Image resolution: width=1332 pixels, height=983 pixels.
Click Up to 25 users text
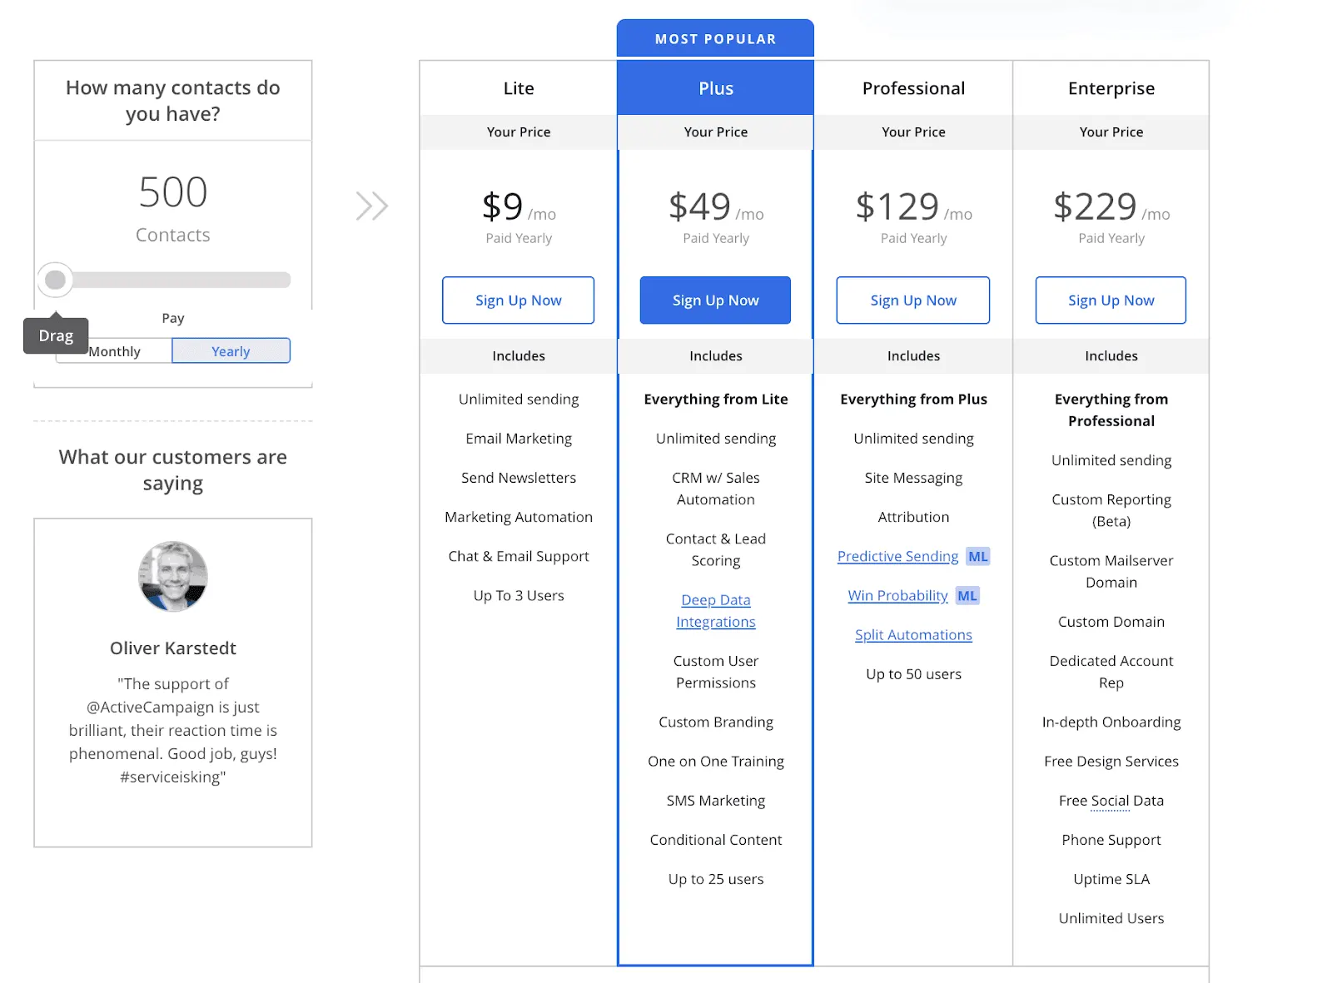[x=716, y=879]
